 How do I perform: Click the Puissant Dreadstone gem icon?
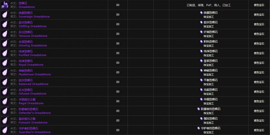(5, 120)
